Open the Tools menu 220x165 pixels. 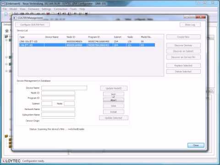[x=73, y=9]
